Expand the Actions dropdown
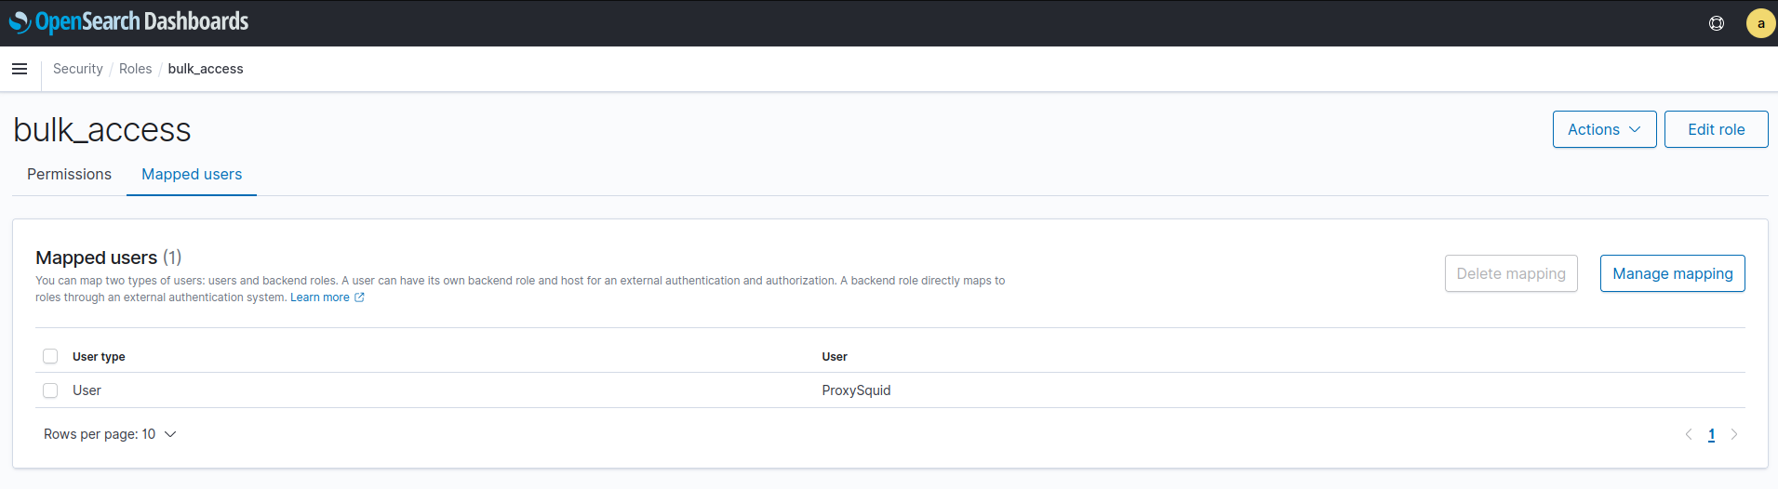This screenshot has height=489, width=1778. 1604,129
